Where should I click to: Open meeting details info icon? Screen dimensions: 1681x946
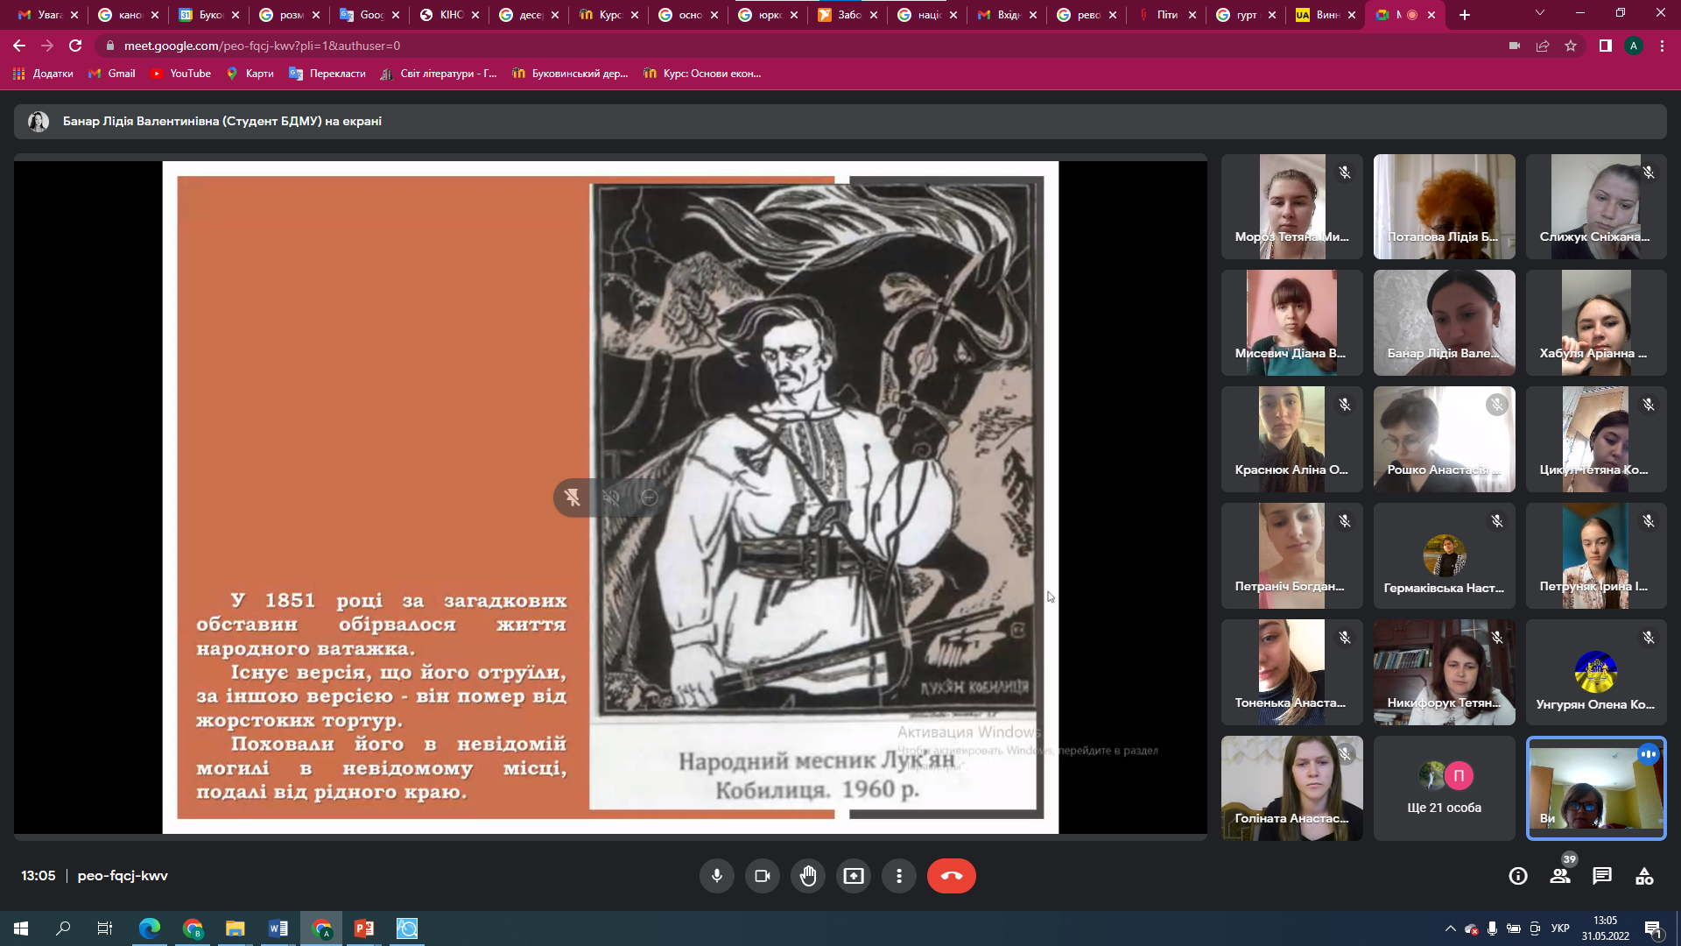(x=1518, y=876)
